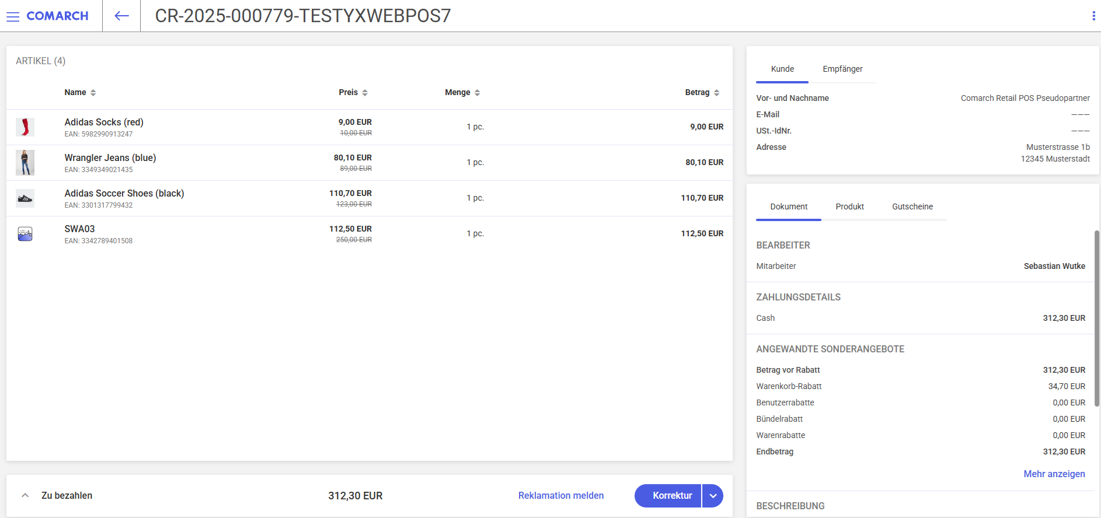1101x518 pixels.
Task: Click the ARTIKEL (4) heading
Action: coord(41,61)
